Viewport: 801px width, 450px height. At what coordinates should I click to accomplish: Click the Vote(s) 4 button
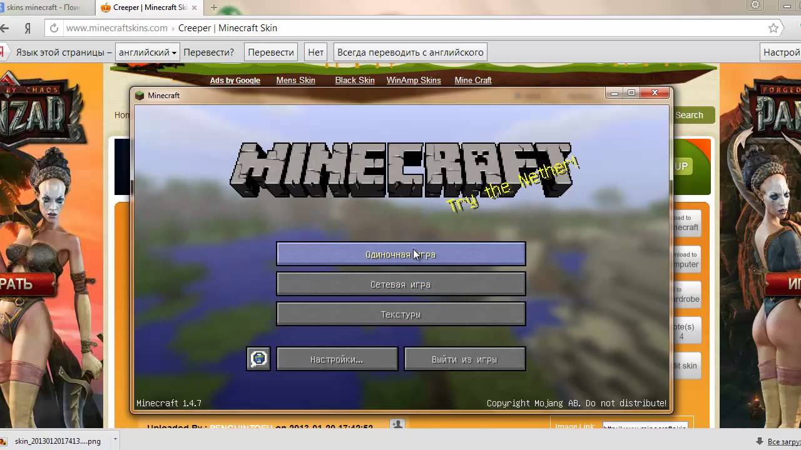[x=686, y=331]
